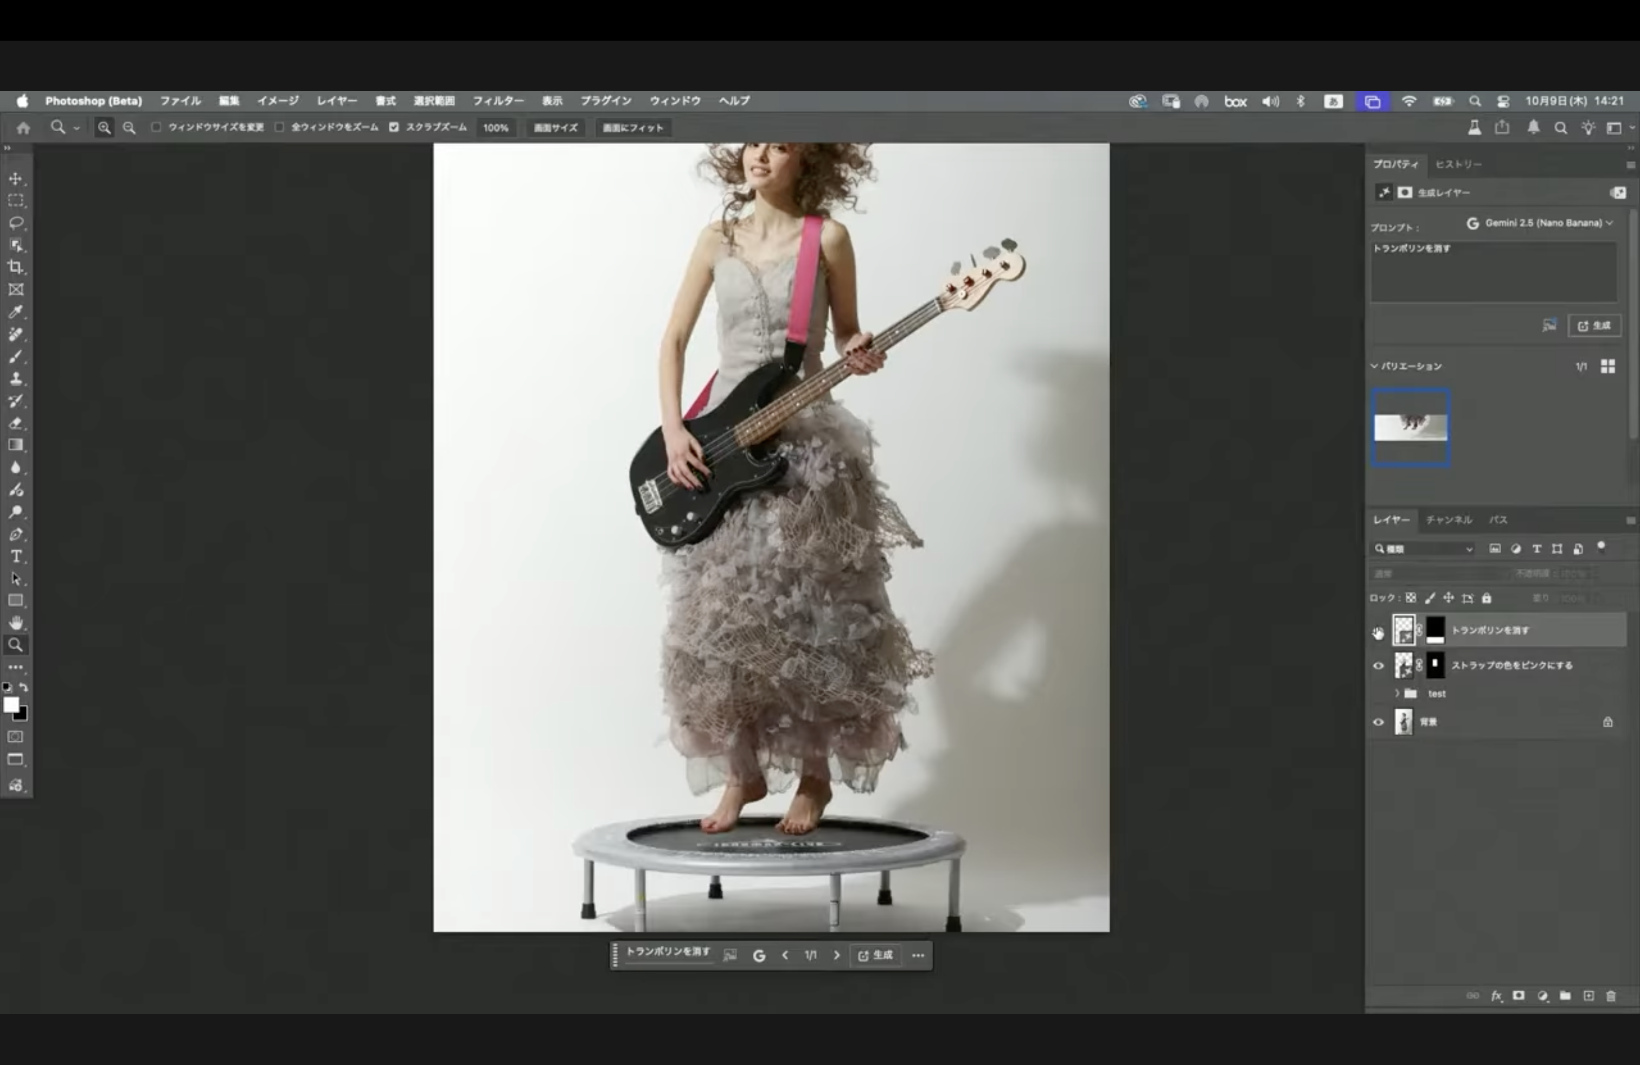Viewport: 1640px width, 1065px height.
Task: Hide the 背景 layer
Action: (x=1378, y=722)
